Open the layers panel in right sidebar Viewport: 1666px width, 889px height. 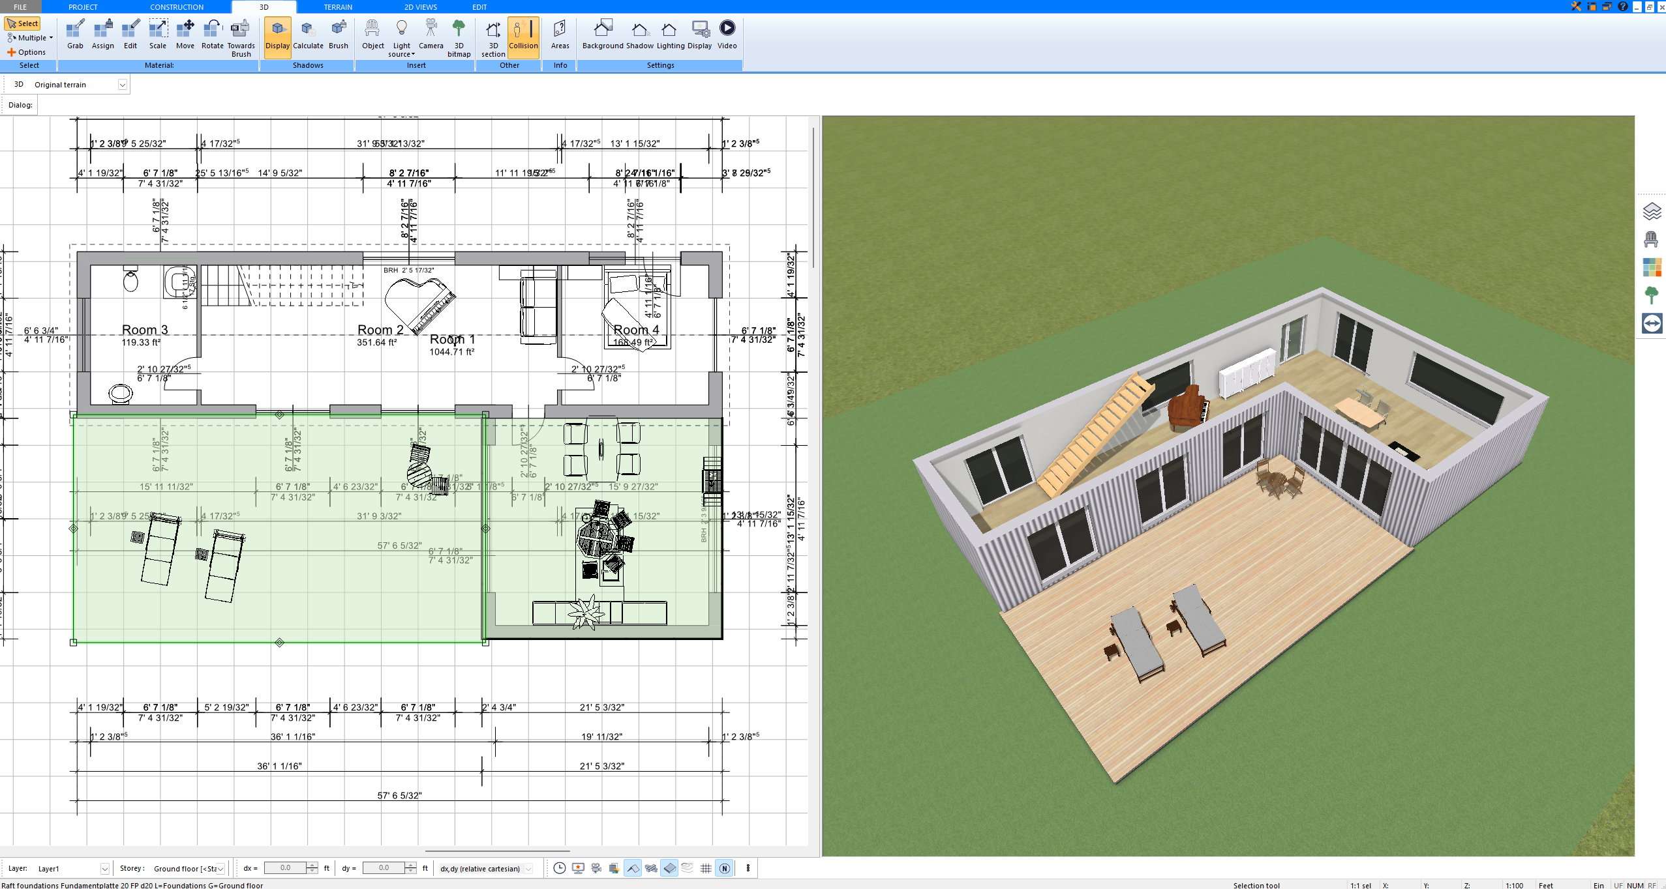pyautogui.click(x=1651, y=211)
